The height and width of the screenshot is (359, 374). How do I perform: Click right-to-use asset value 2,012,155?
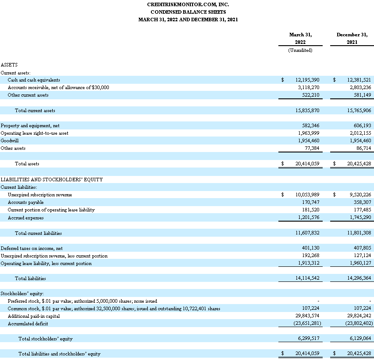360,133
